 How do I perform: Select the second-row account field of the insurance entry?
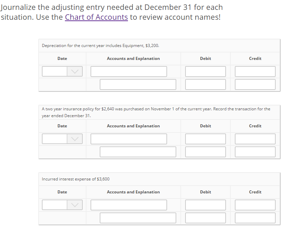[138, 152]
